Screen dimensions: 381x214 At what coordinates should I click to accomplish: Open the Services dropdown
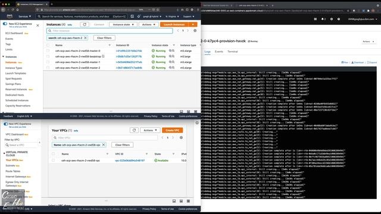pos(25,16)
